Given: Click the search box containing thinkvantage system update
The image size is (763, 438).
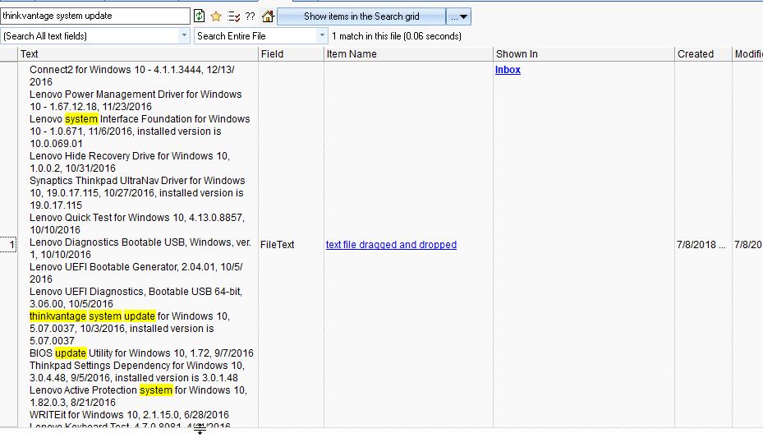Looking at the screenshot, I should pyautogui.click(x=95, y=16).
